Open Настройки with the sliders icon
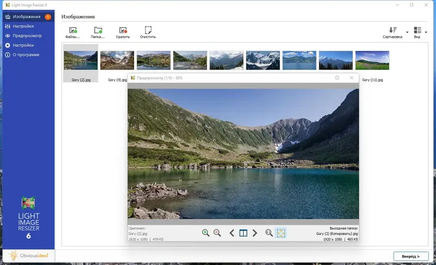Viewport: 436px width, 265px height. tap(28, 26)
